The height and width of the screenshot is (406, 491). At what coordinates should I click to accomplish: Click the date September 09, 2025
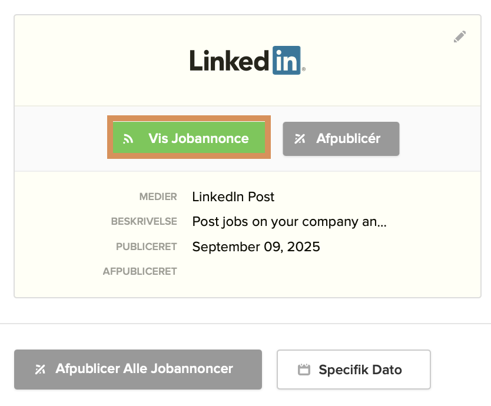pos(256,247)
